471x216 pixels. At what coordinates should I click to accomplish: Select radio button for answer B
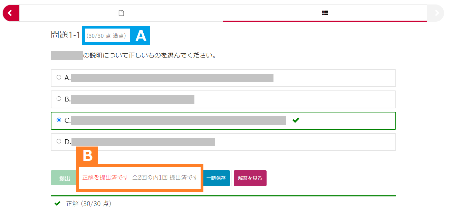59,99
